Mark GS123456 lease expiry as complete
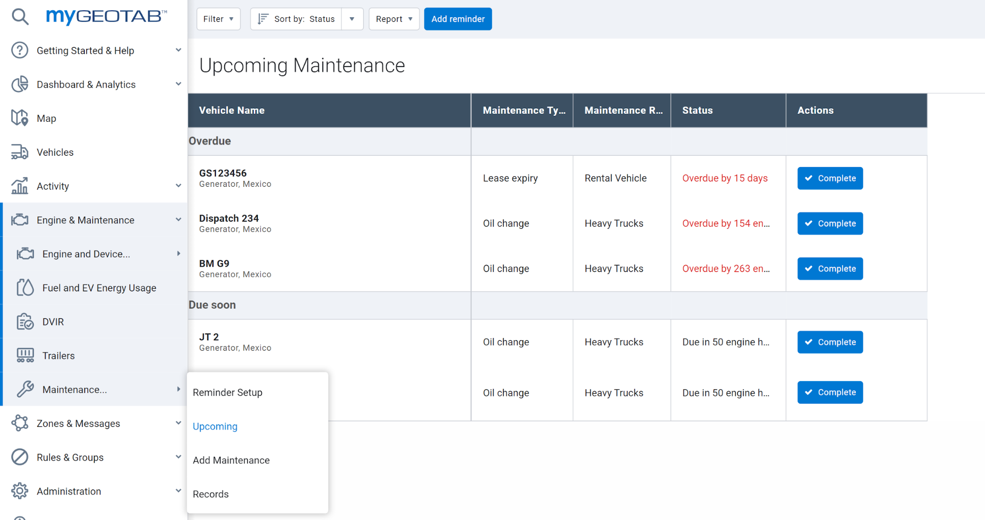 pyautogui.click(x=830, y=178)
